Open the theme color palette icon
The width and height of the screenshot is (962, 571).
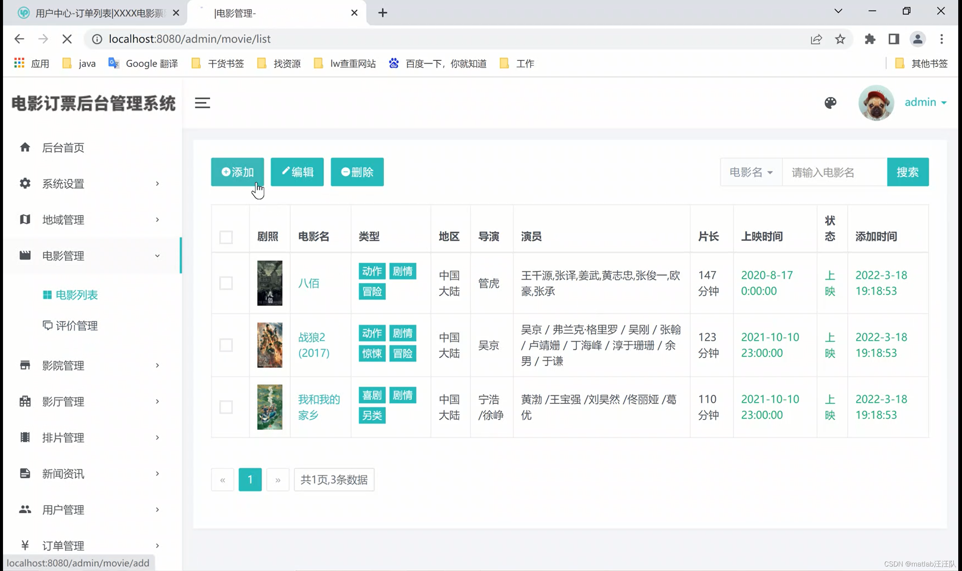[830, 103]
